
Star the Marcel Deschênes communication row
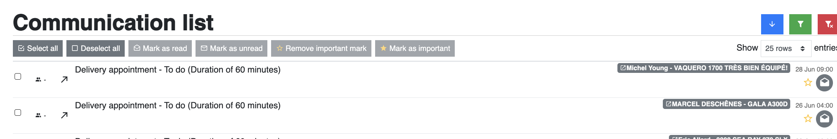808,118
